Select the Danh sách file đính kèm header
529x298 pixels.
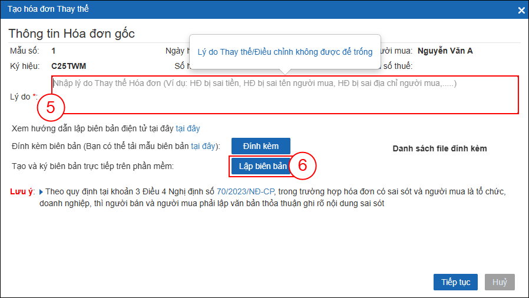[x=439, y=148]
